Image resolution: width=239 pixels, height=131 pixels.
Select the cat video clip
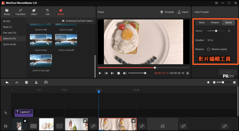[19, 124]
